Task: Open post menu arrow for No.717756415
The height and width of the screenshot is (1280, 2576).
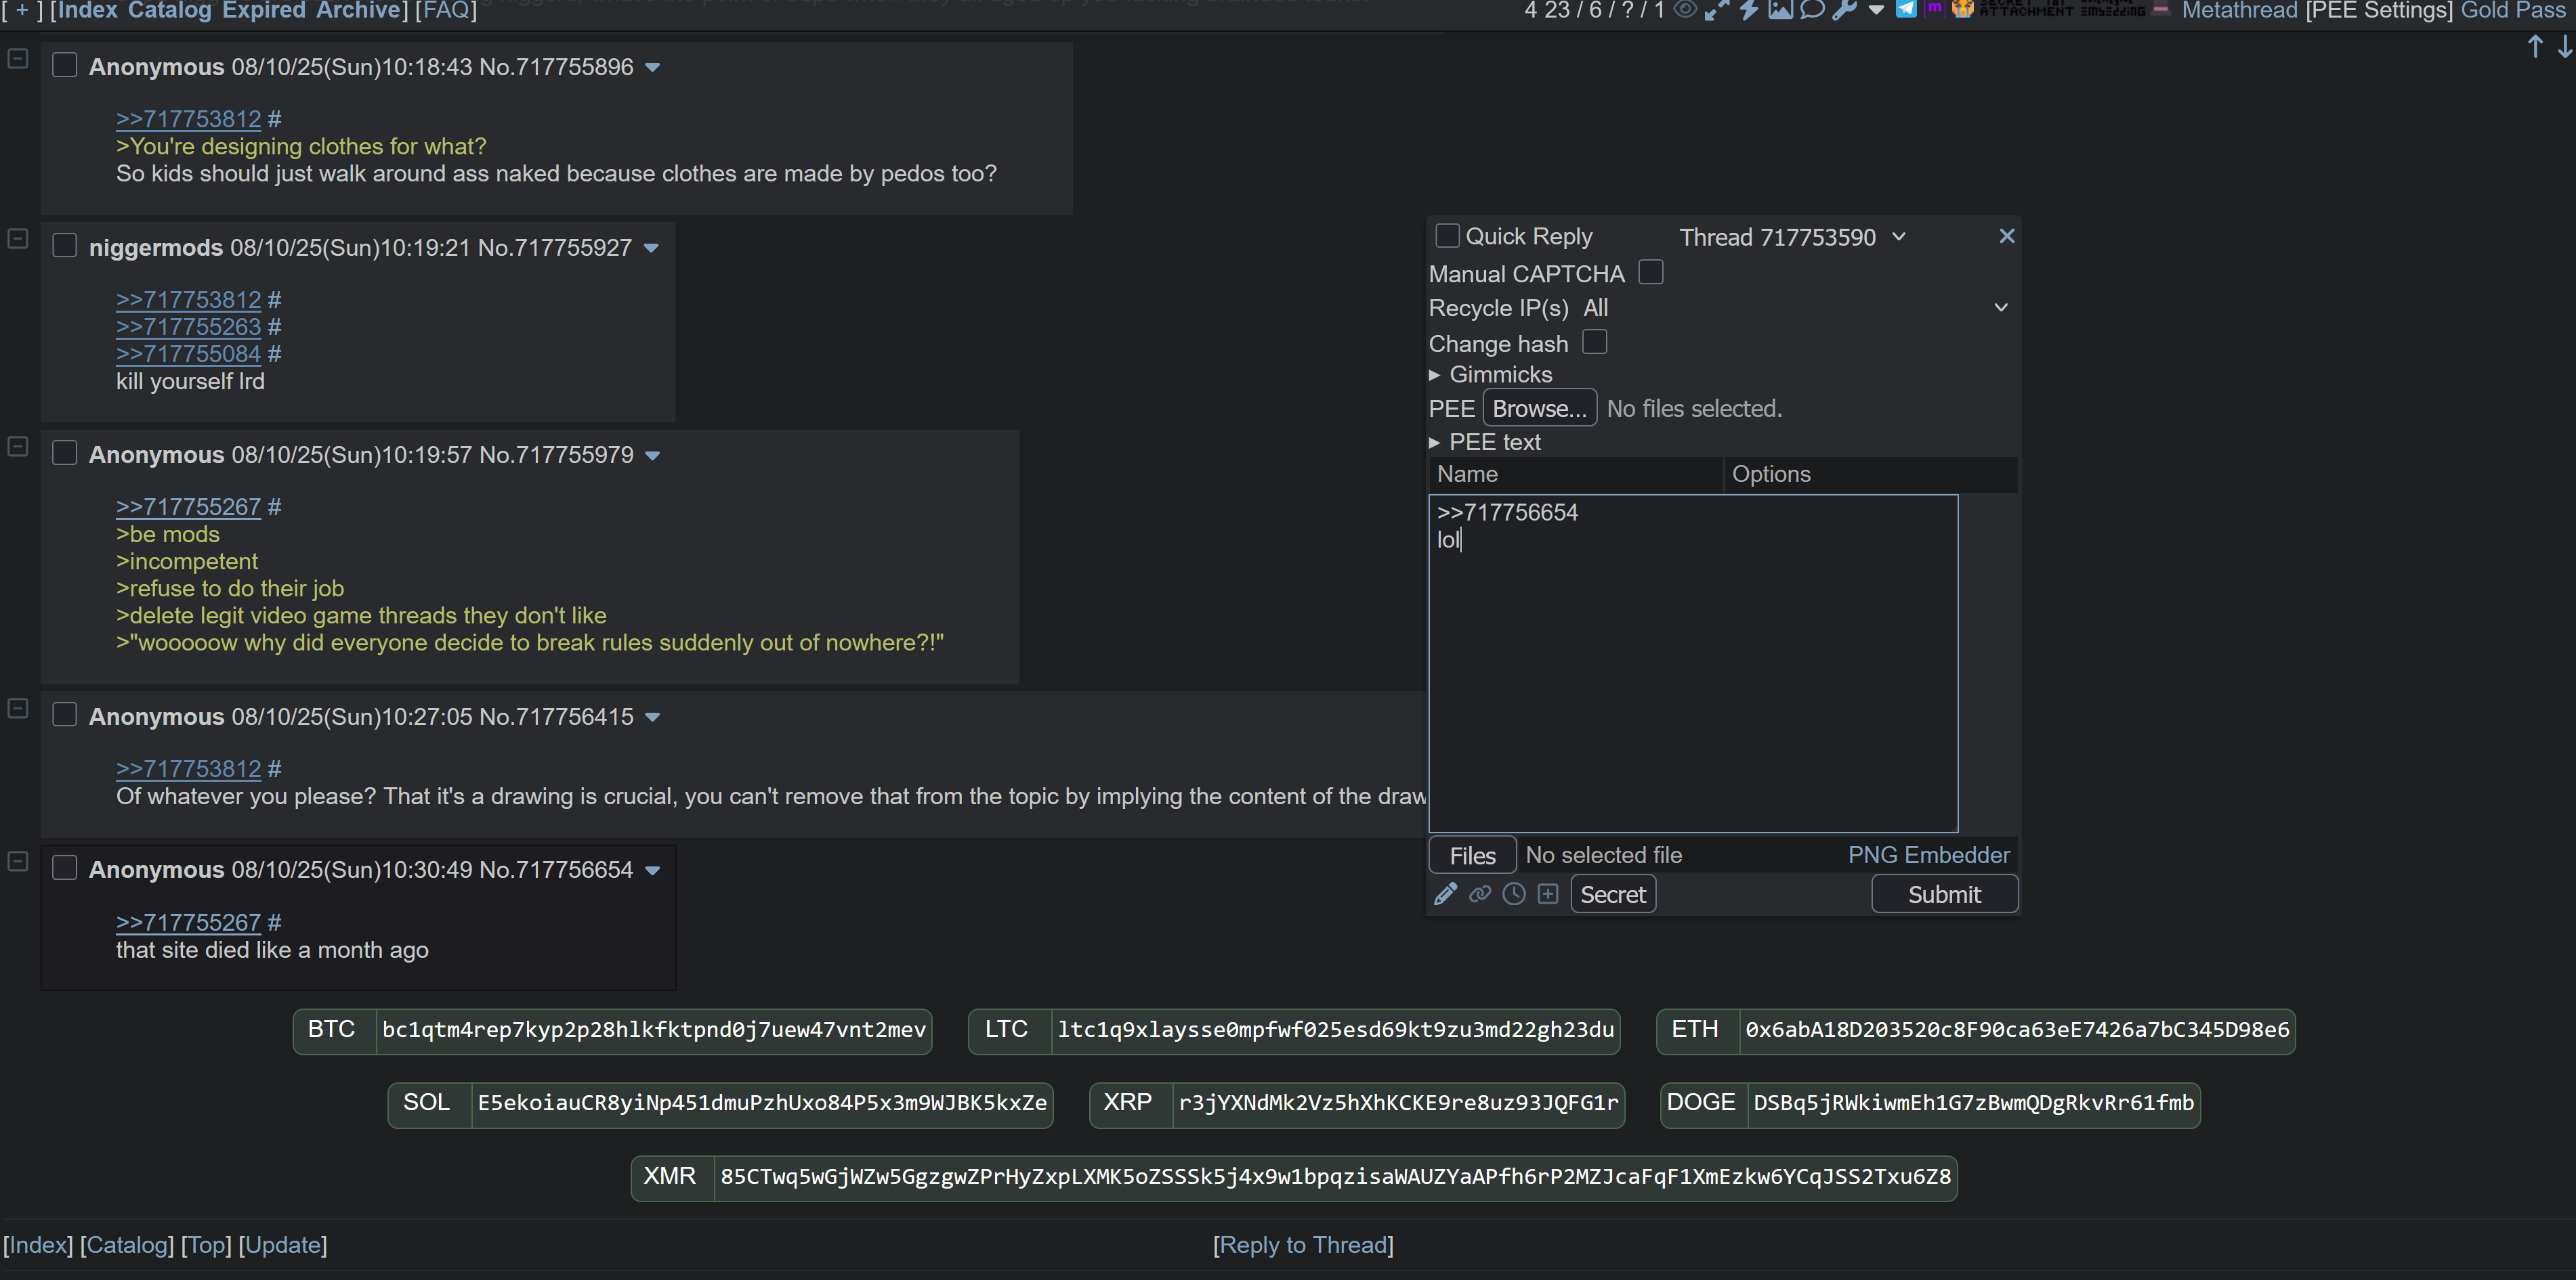Action: click(x=653, y=718)
